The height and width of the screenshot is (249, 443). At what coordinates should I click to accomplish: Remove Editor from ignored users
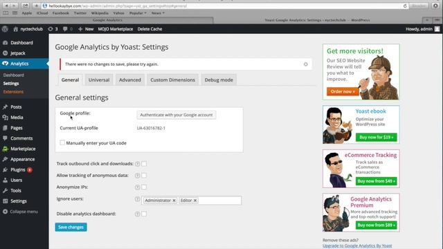coord(195,201)
